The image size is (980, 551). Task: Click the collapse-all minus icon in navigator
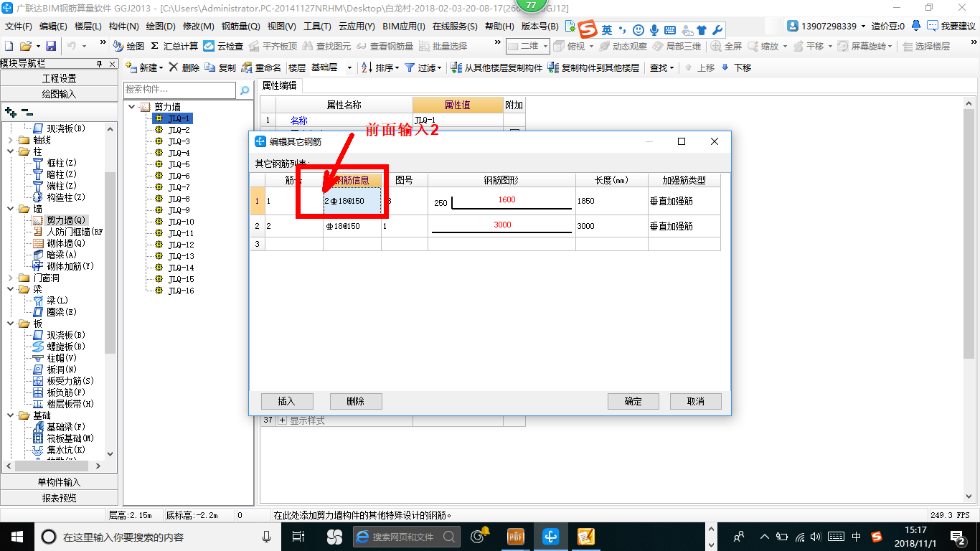click(x=27, y=112)
